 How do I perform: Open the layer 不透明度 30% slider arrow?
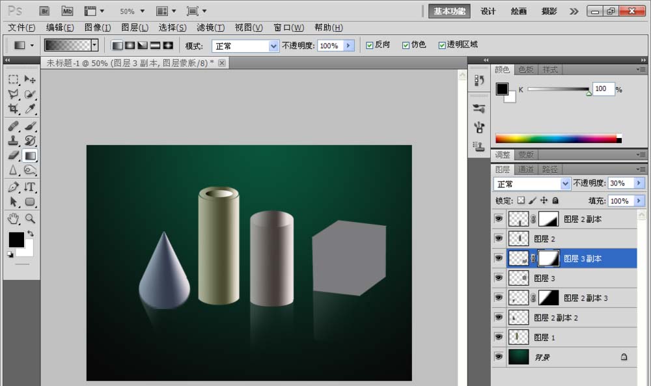(x=639, y=183)
